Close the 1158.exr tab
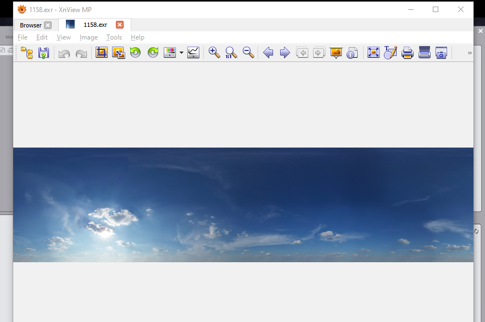Image resolution: width=485 pixels, height=322 pixels. tap(120, 25)
